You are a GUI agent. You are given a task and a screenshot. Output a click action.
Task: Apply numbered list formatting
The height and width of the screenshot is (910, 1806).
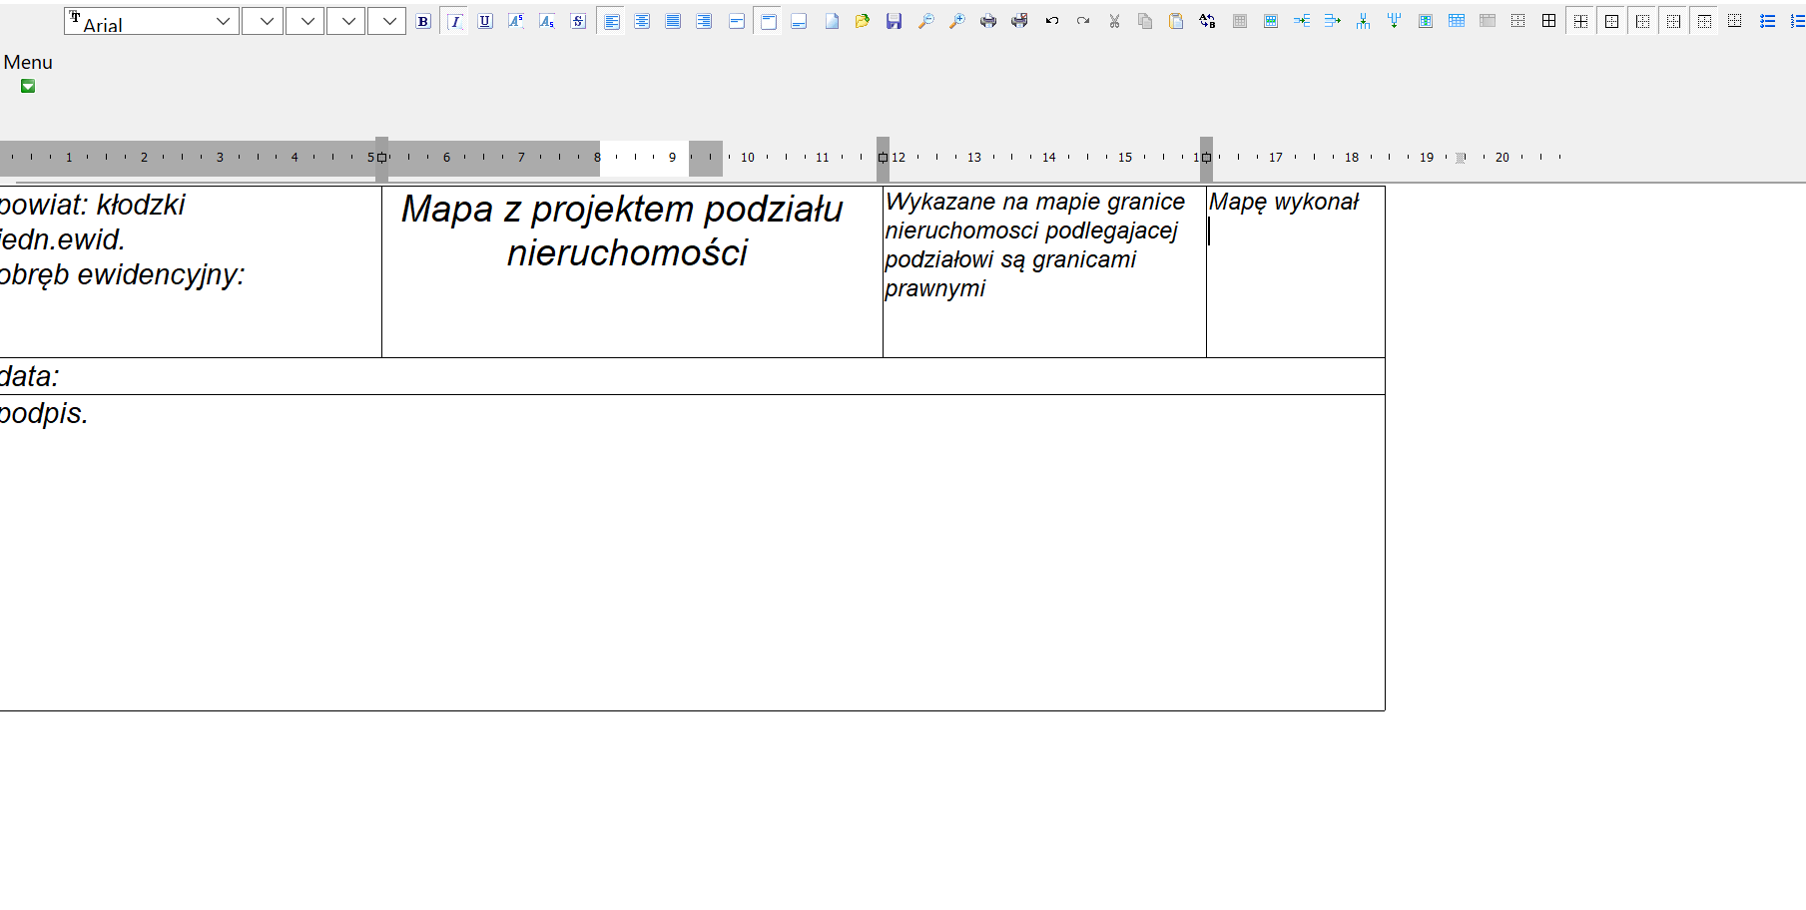[x=1797, y=21]
